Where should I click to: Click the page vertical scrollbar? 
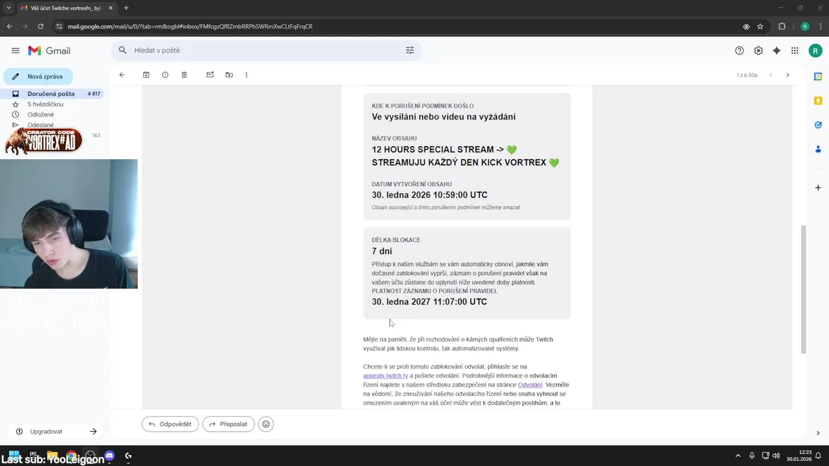[x=804, y=289]
